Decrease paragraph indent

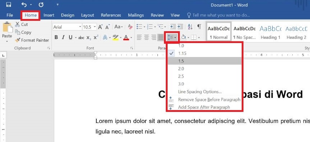click(x=173, y=27)
